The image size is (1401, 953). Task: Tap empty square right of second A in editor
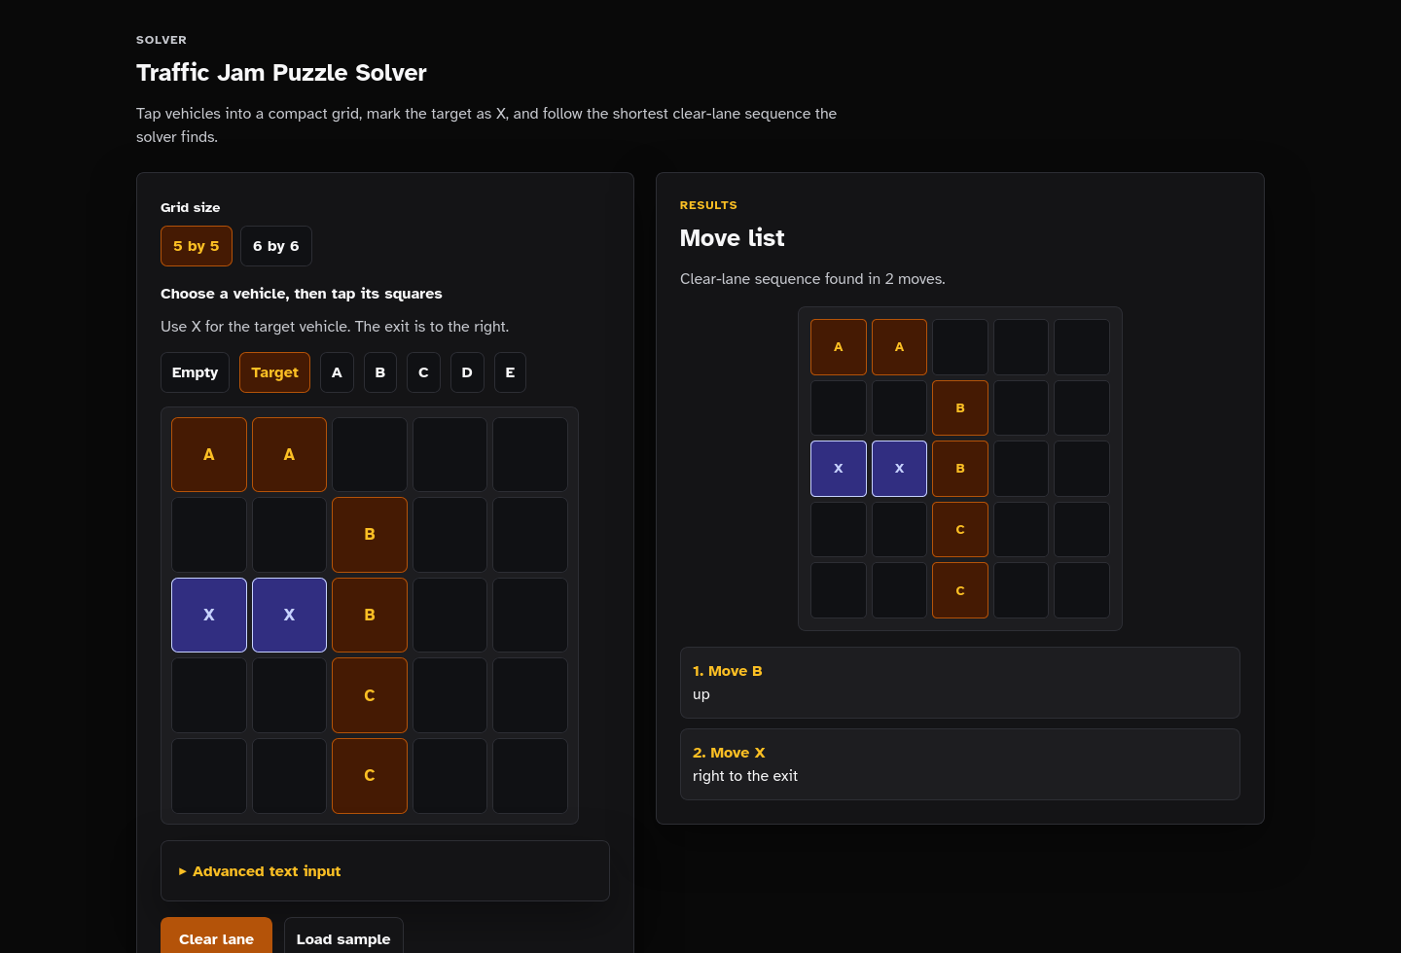[370, 454]
